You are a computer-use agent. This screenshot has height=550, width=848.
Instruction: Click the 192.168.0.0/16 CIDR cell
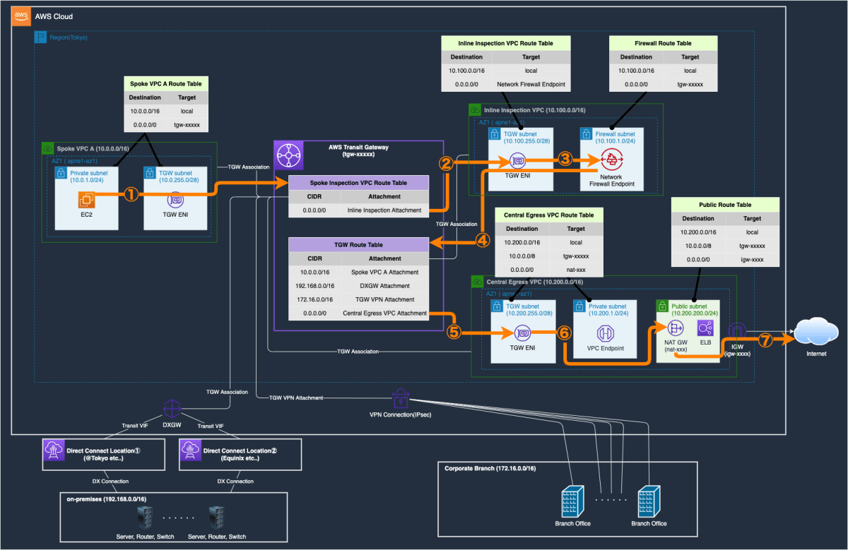[x=314, y=286]
